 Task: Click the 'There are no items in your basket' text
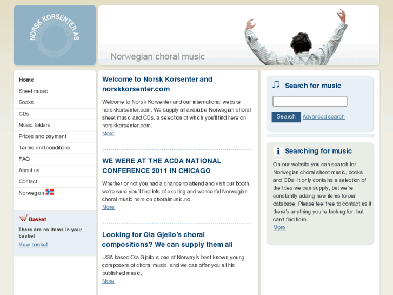(x=50, y=233)
